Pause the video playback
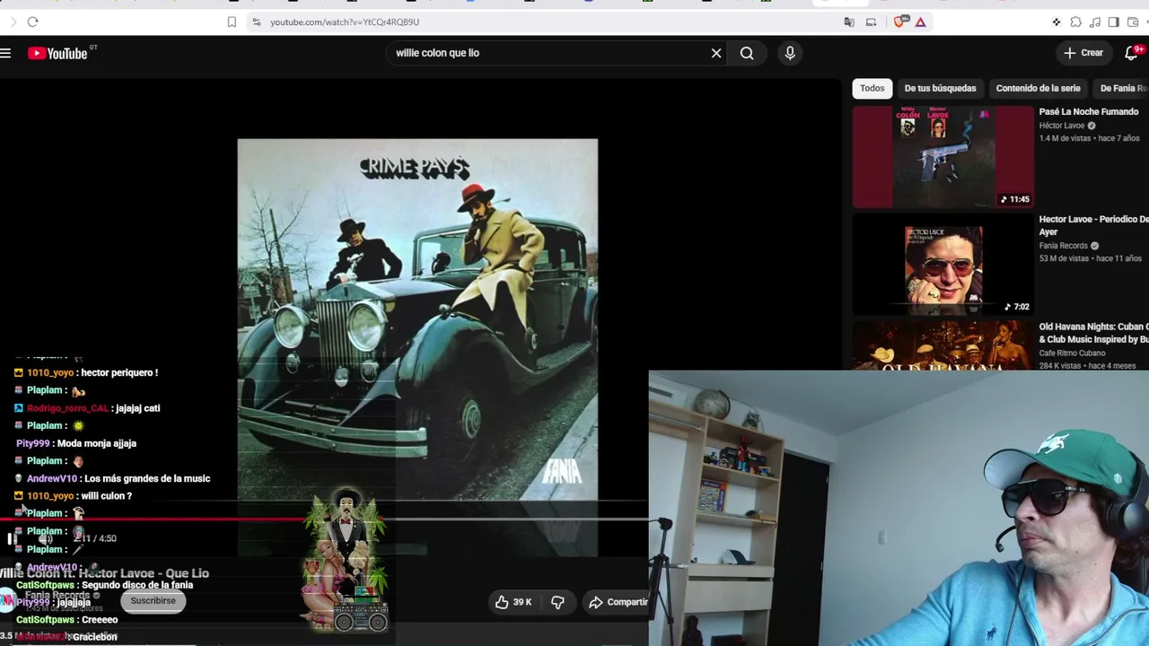This screenshot has height=646, width=1149. (12, 538)
